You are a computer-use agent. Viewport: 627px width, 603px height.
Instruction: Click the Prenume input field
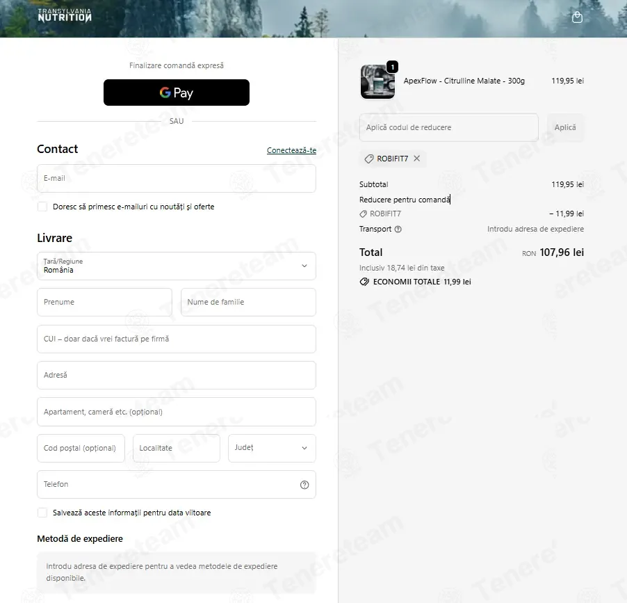pyautogui.click(x=105, y=302)
